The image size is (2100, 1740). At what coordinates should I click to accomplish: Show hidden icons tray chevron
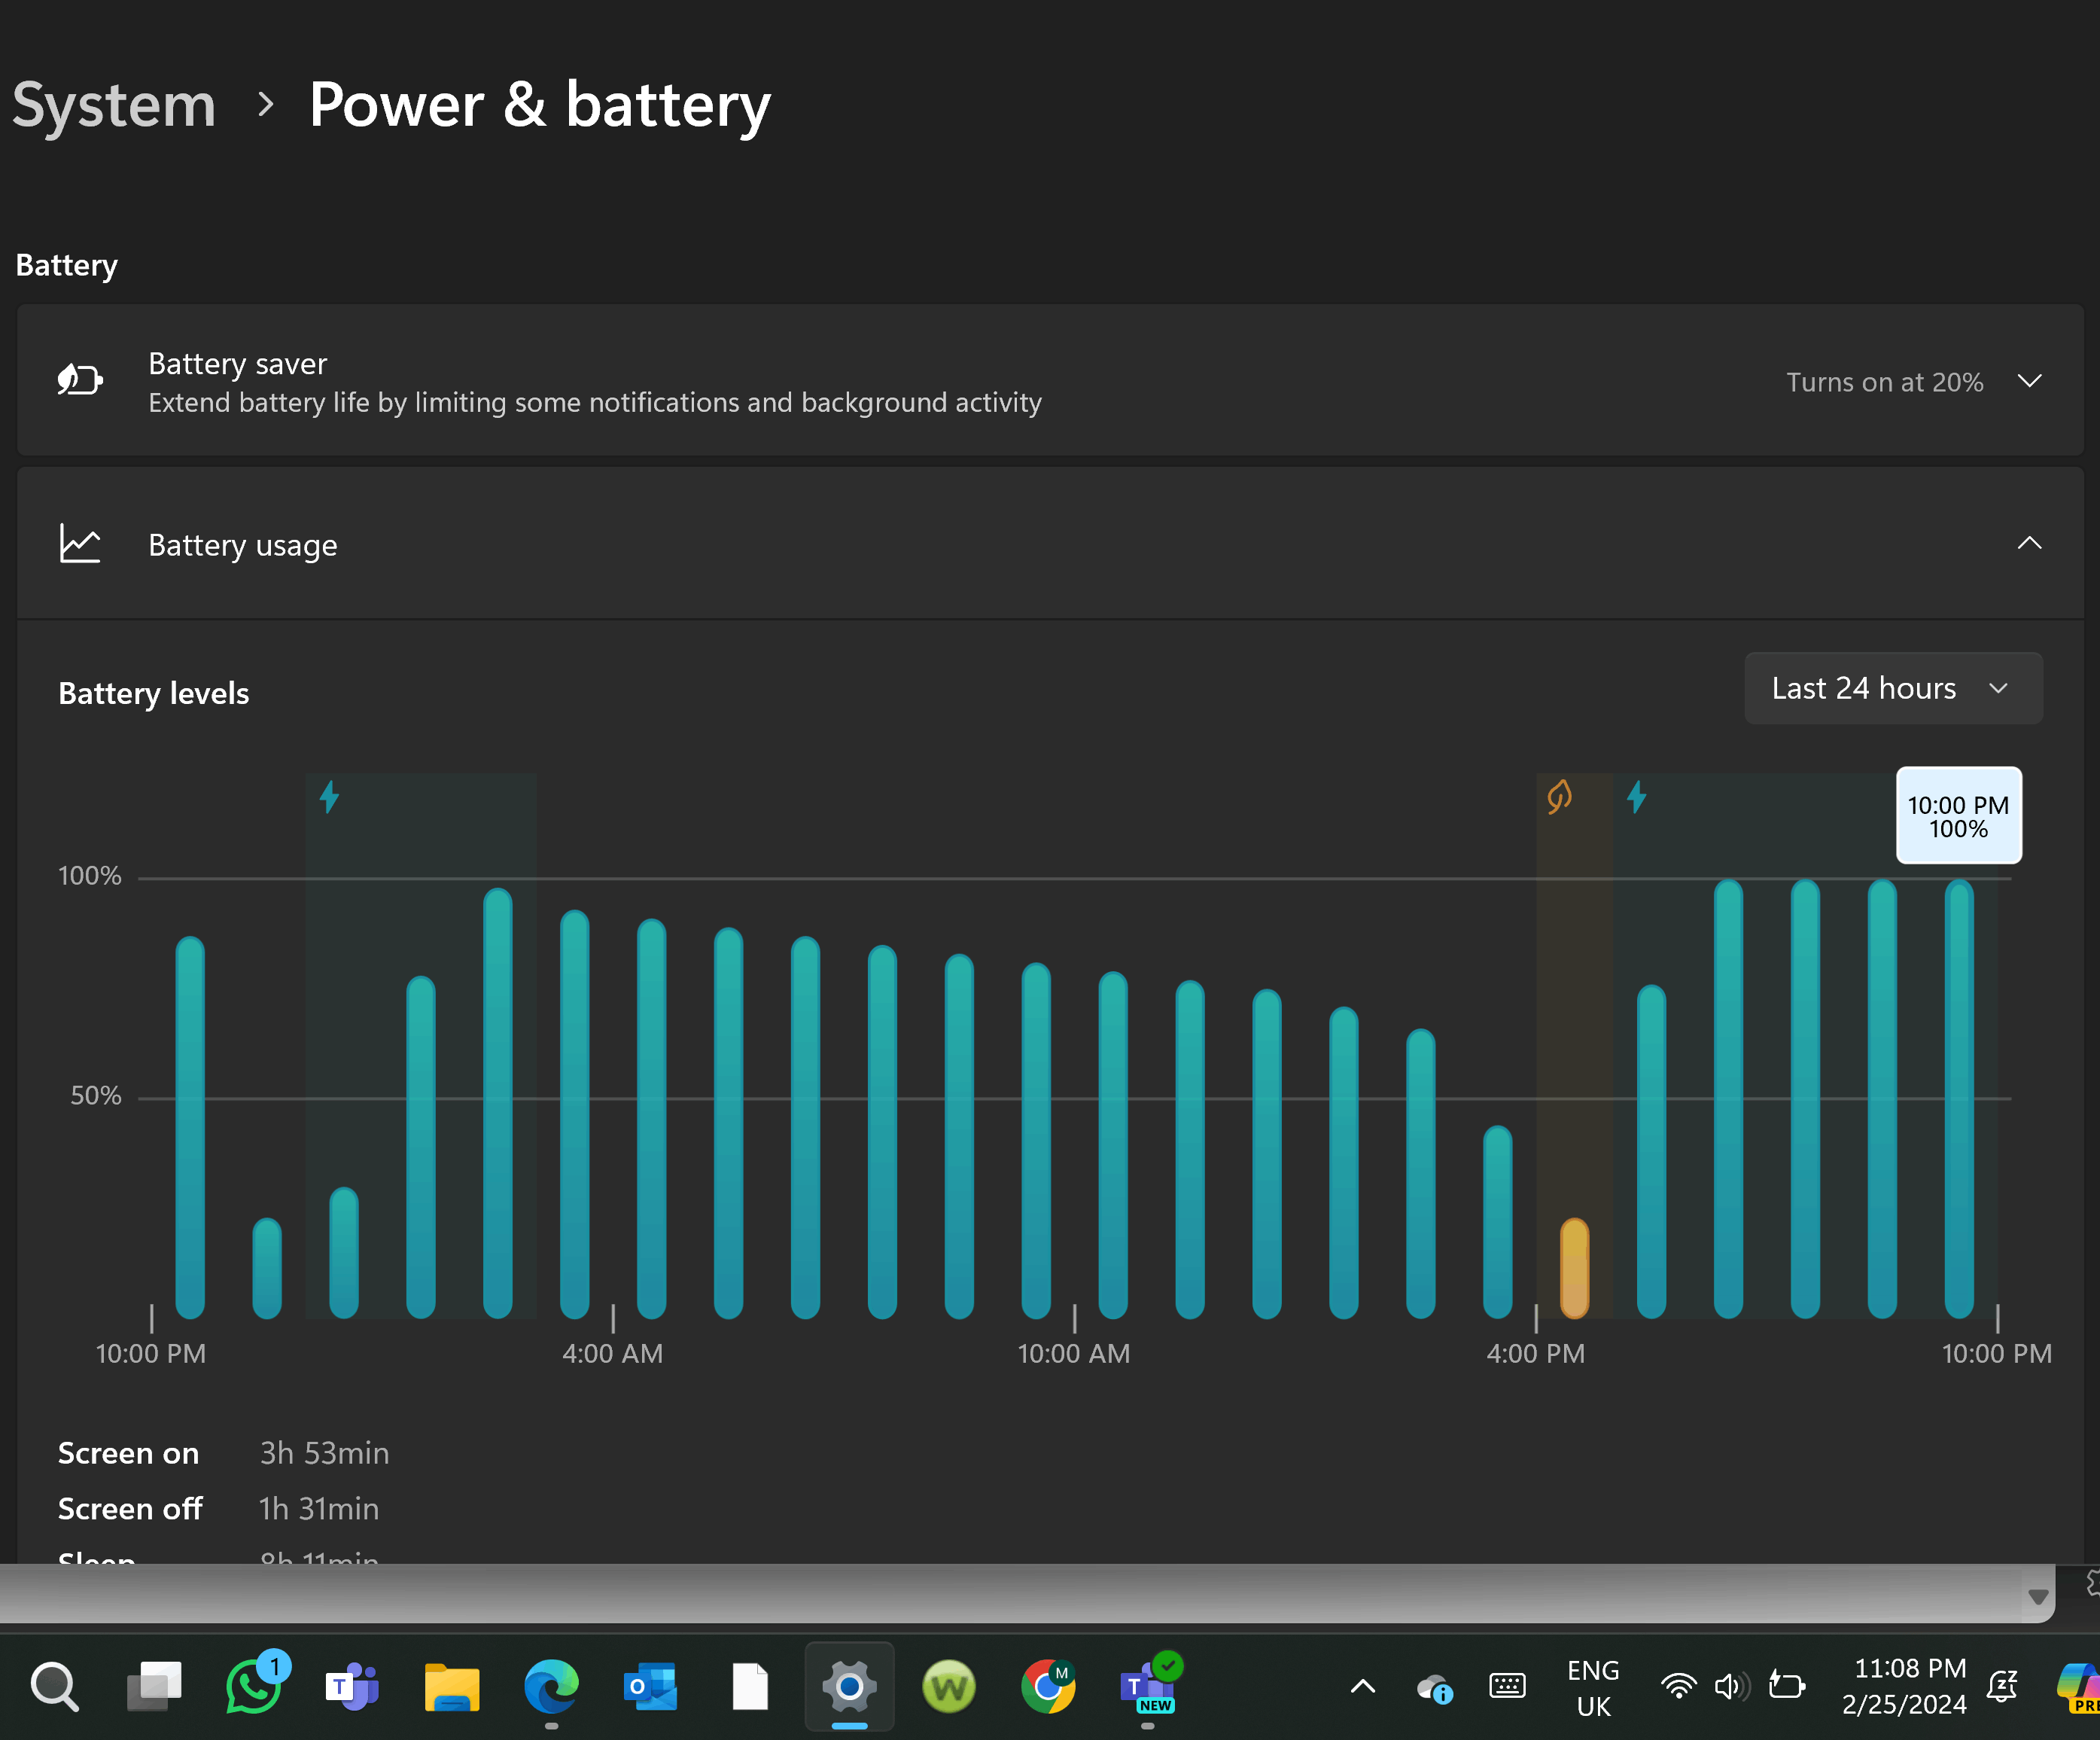point(1362,1687)
